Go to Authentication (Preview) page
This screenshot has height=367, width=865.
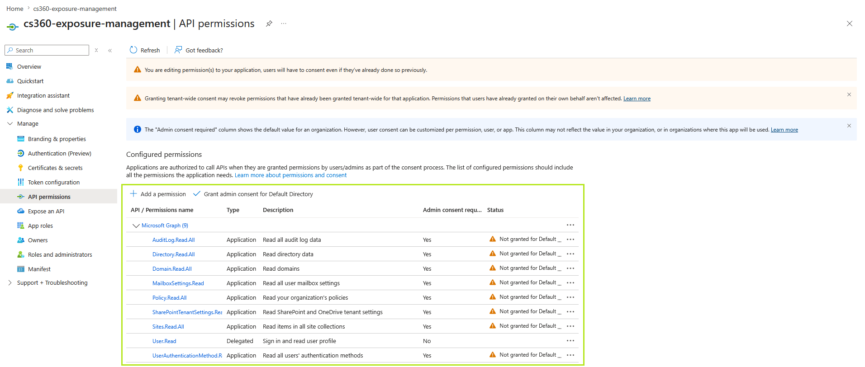coord(60,153)
